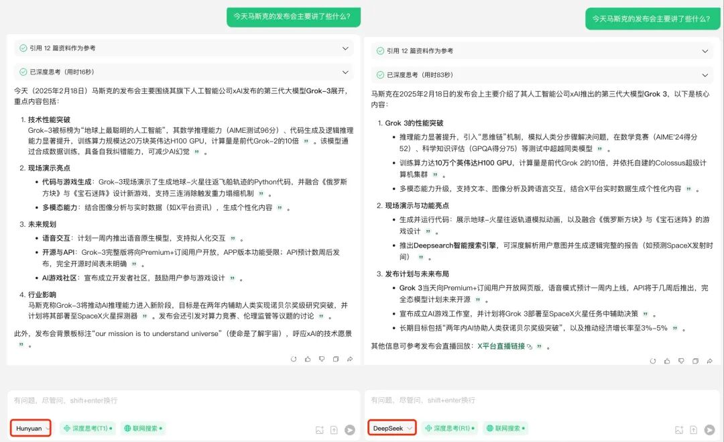
Task: Click the Hunyuan message input field
Action: [x=183, y=400]
